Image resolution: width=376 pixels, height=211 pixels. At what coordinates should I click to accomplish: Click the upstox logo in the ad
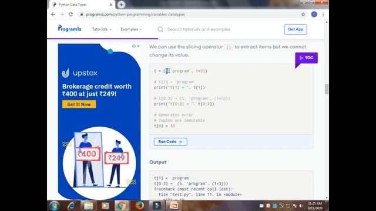[80, 73]
